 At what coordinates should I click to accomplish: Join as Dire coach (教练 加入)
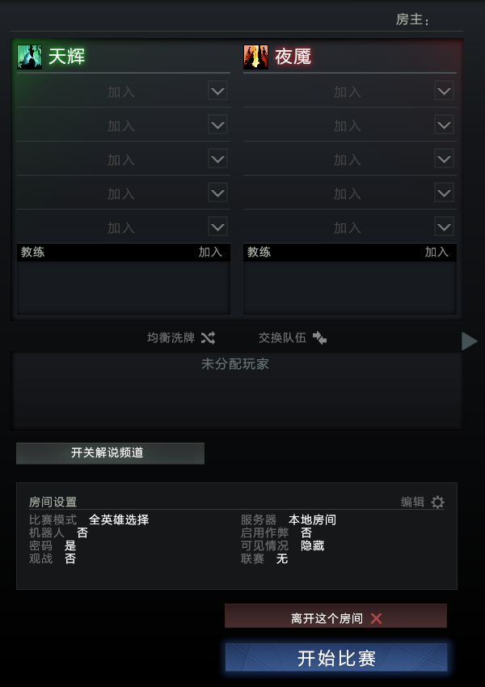[x=436, y=252]
